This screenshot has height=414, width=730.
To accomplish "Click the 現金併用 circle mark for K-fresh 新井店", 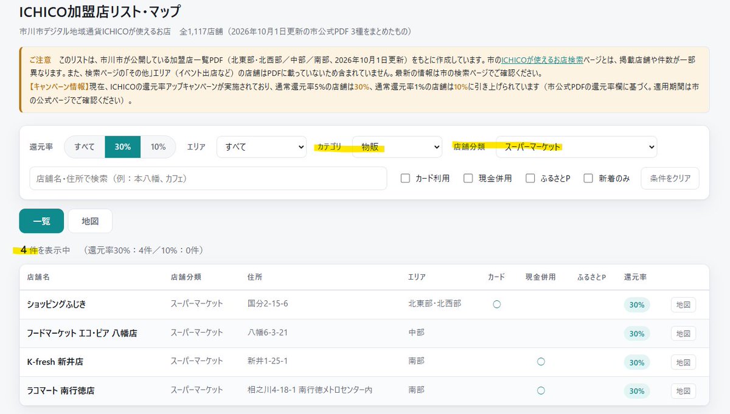I will [x=541, y=362].
